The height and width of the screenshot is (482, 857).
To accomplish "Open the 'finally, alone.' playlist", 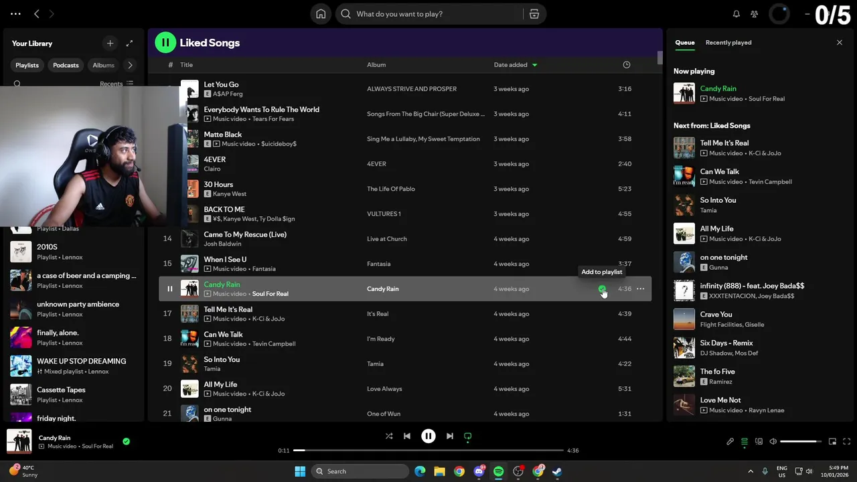I will [74, 337].
